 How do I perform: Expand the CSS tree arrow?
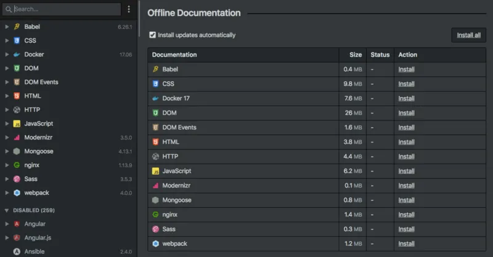[x=7, y=41]
